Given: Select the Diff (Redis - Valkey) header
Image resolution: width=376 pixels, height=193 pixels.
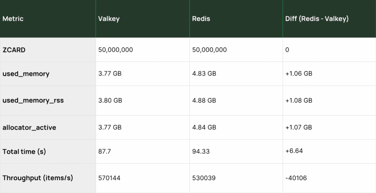Looking at the screenshot, I should point(317,19).
